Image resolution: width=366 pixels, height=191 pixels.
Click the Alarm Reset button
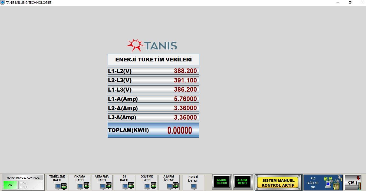tap(242, 182)
